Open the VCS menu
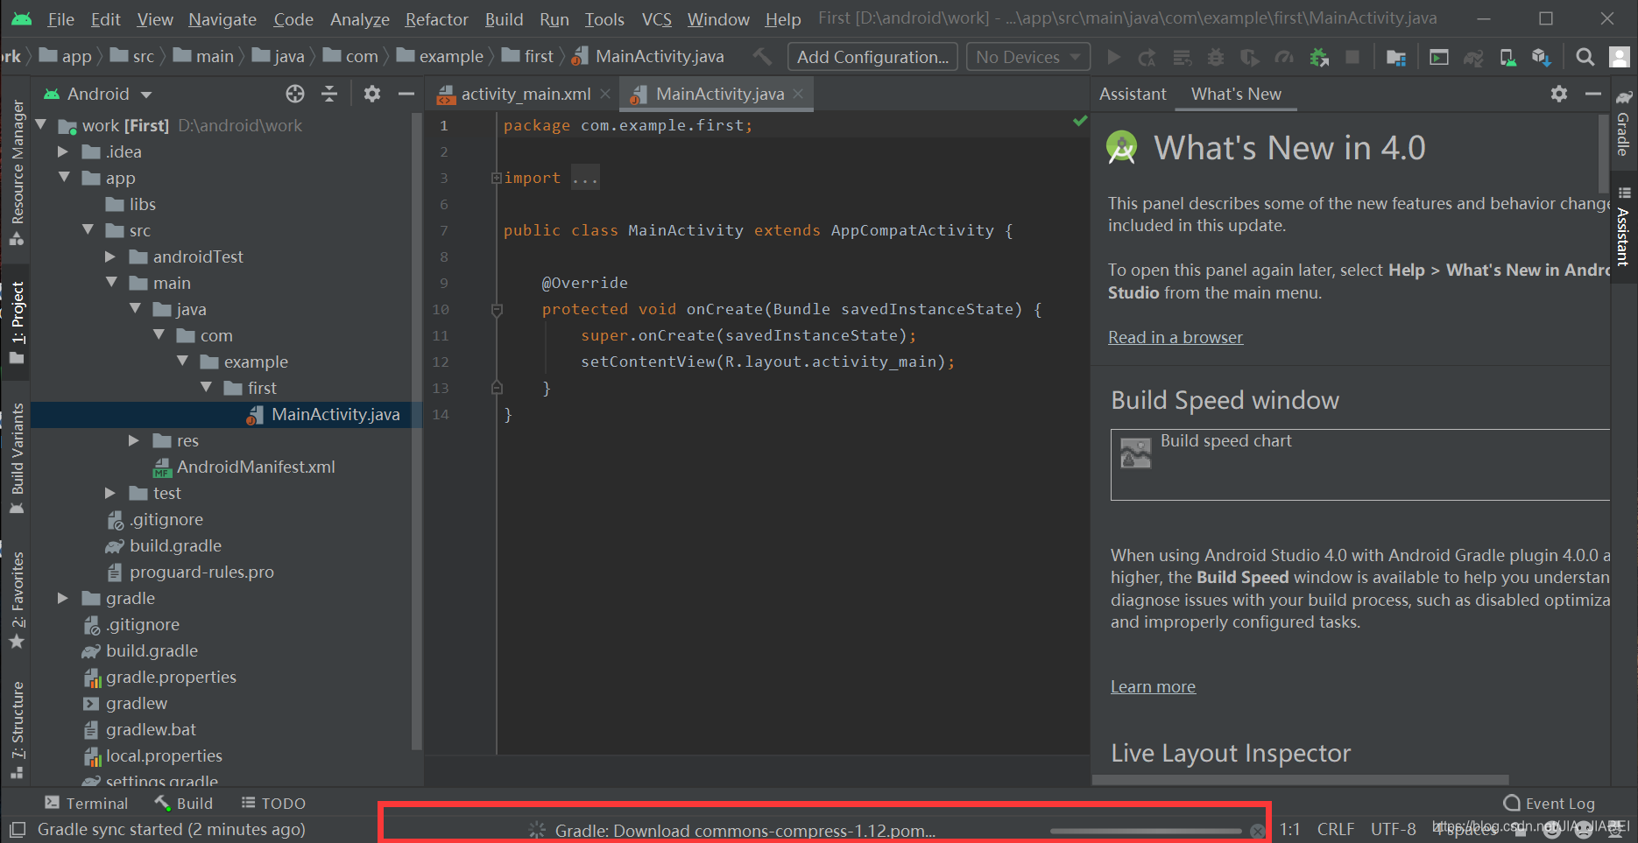The width and height of the screenshot is (1638, 843). tap(656, 19)
